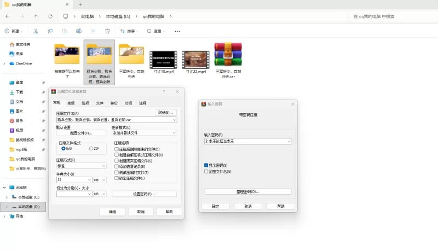Enable the 加密文件名 checkbox
The image size is (438, 251).
206,172
